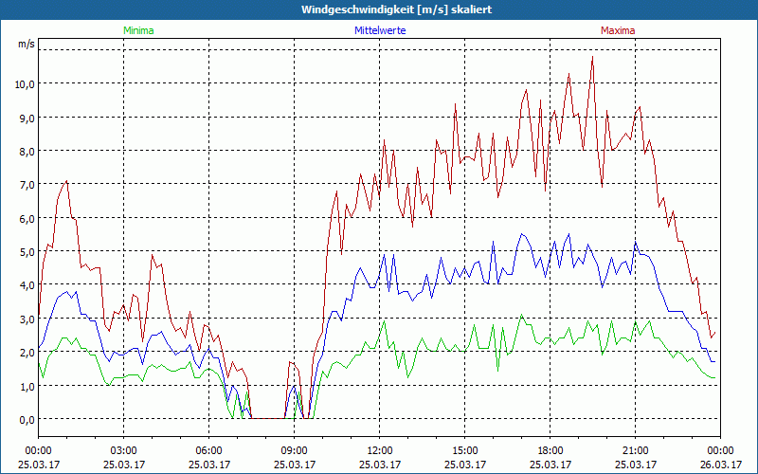Click the green Minima peak at 17:00

click(x=522, y=315)
